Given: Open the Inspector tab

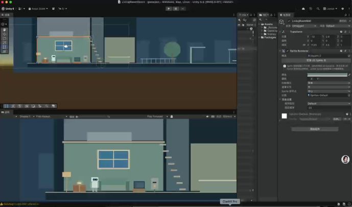Looking at the screenshot, I should 285,15.
